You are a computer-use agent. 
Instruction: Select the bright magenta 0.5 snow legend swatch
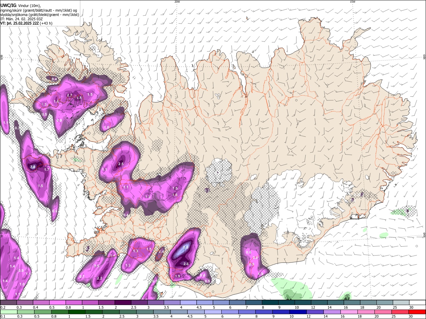pos(57,303)
